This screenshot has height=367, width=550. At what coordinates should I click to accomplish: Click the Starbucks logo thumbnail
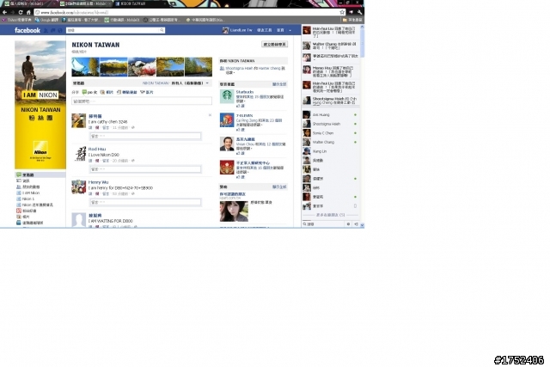(227, 96)
